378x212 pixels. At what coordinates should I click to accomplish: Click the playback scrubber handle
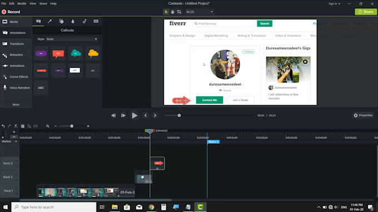[x=179, y=116]
